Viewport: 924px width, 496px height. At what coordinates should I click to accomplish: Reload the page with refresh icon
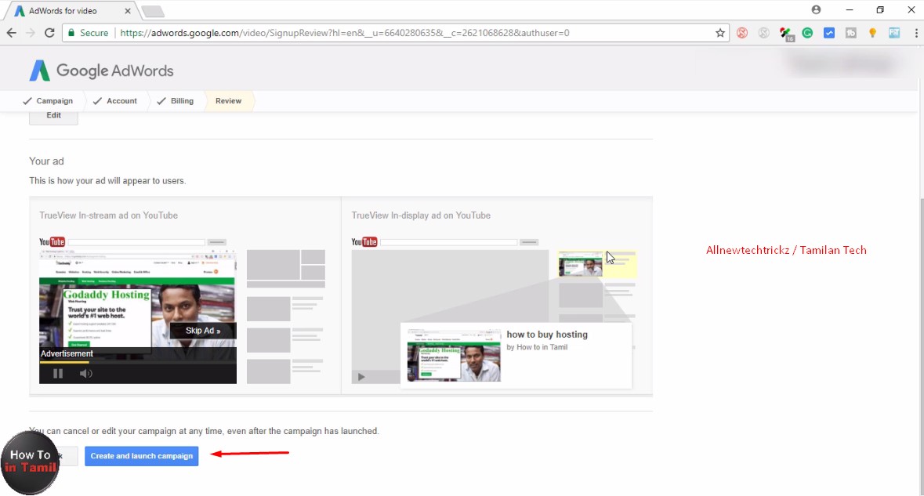coord(49,33)
